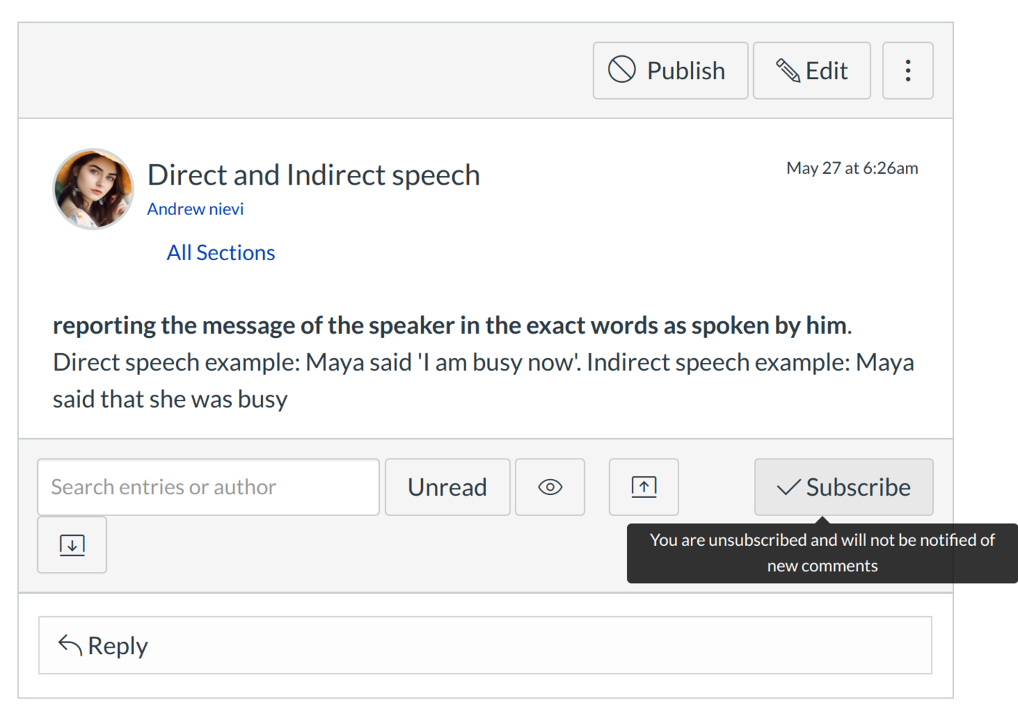Open the three-dot vertical options menu
The image size is (1018, 721).
[x=907, y=71]
